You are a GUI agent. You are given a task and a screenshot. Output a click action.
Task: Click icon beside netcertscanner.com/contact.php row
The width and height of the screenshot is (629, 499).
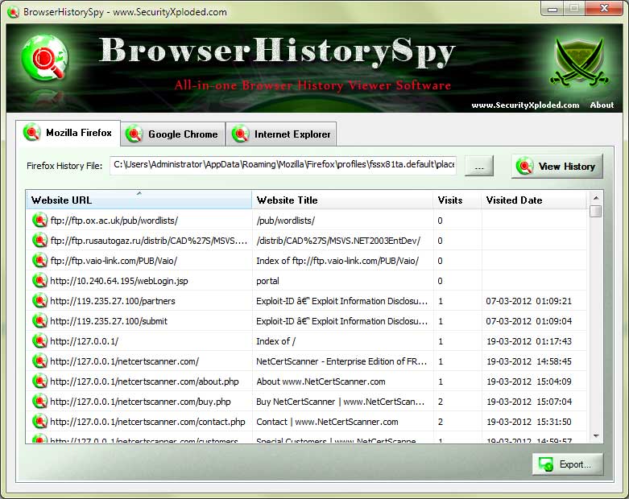pyautogui.click(x=39, y=421)
